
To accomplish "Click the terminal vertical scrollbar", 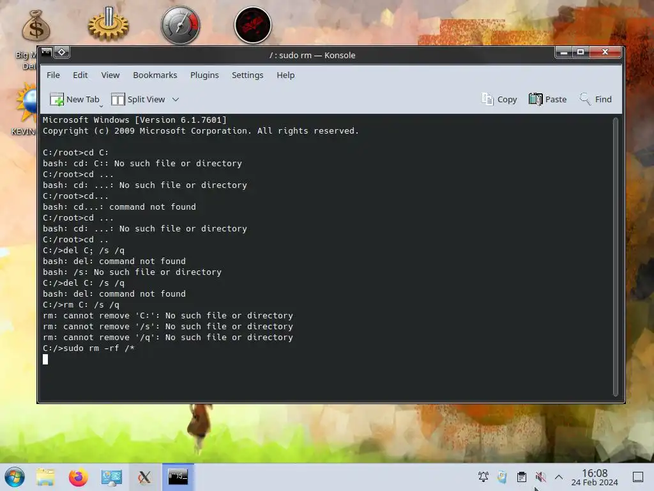I will 615,256.
